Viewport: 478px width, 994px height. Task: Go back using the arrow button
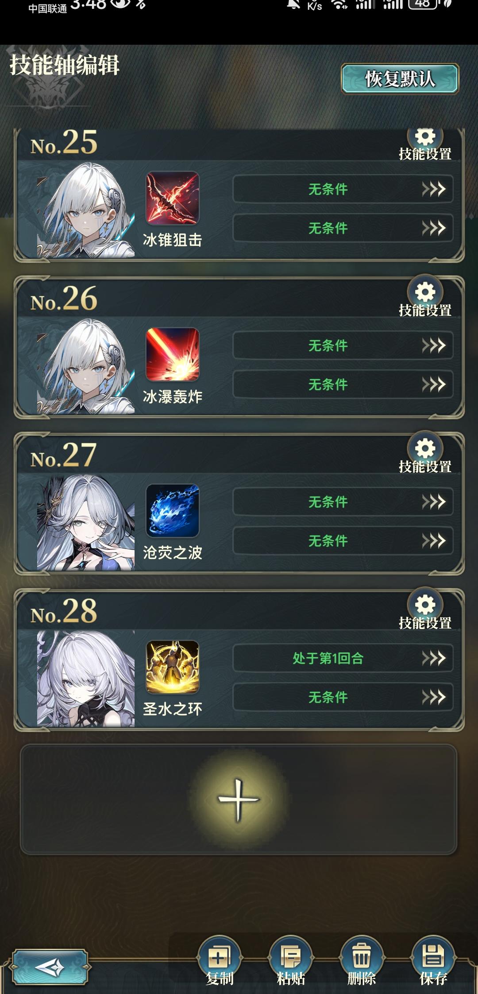50,967
